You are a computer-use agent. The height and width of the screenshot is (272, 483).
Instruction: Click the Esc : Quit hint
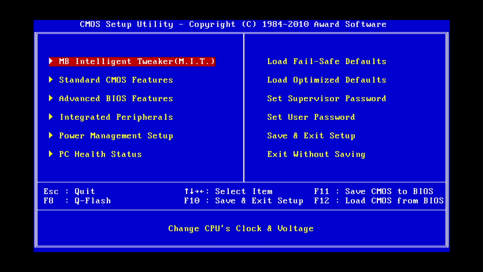pyautogui.click(x=69, y=191)
